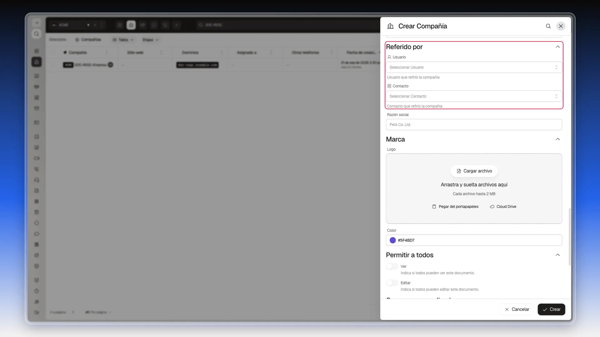Toggle the Ver permission switch

tap(392, 266)
